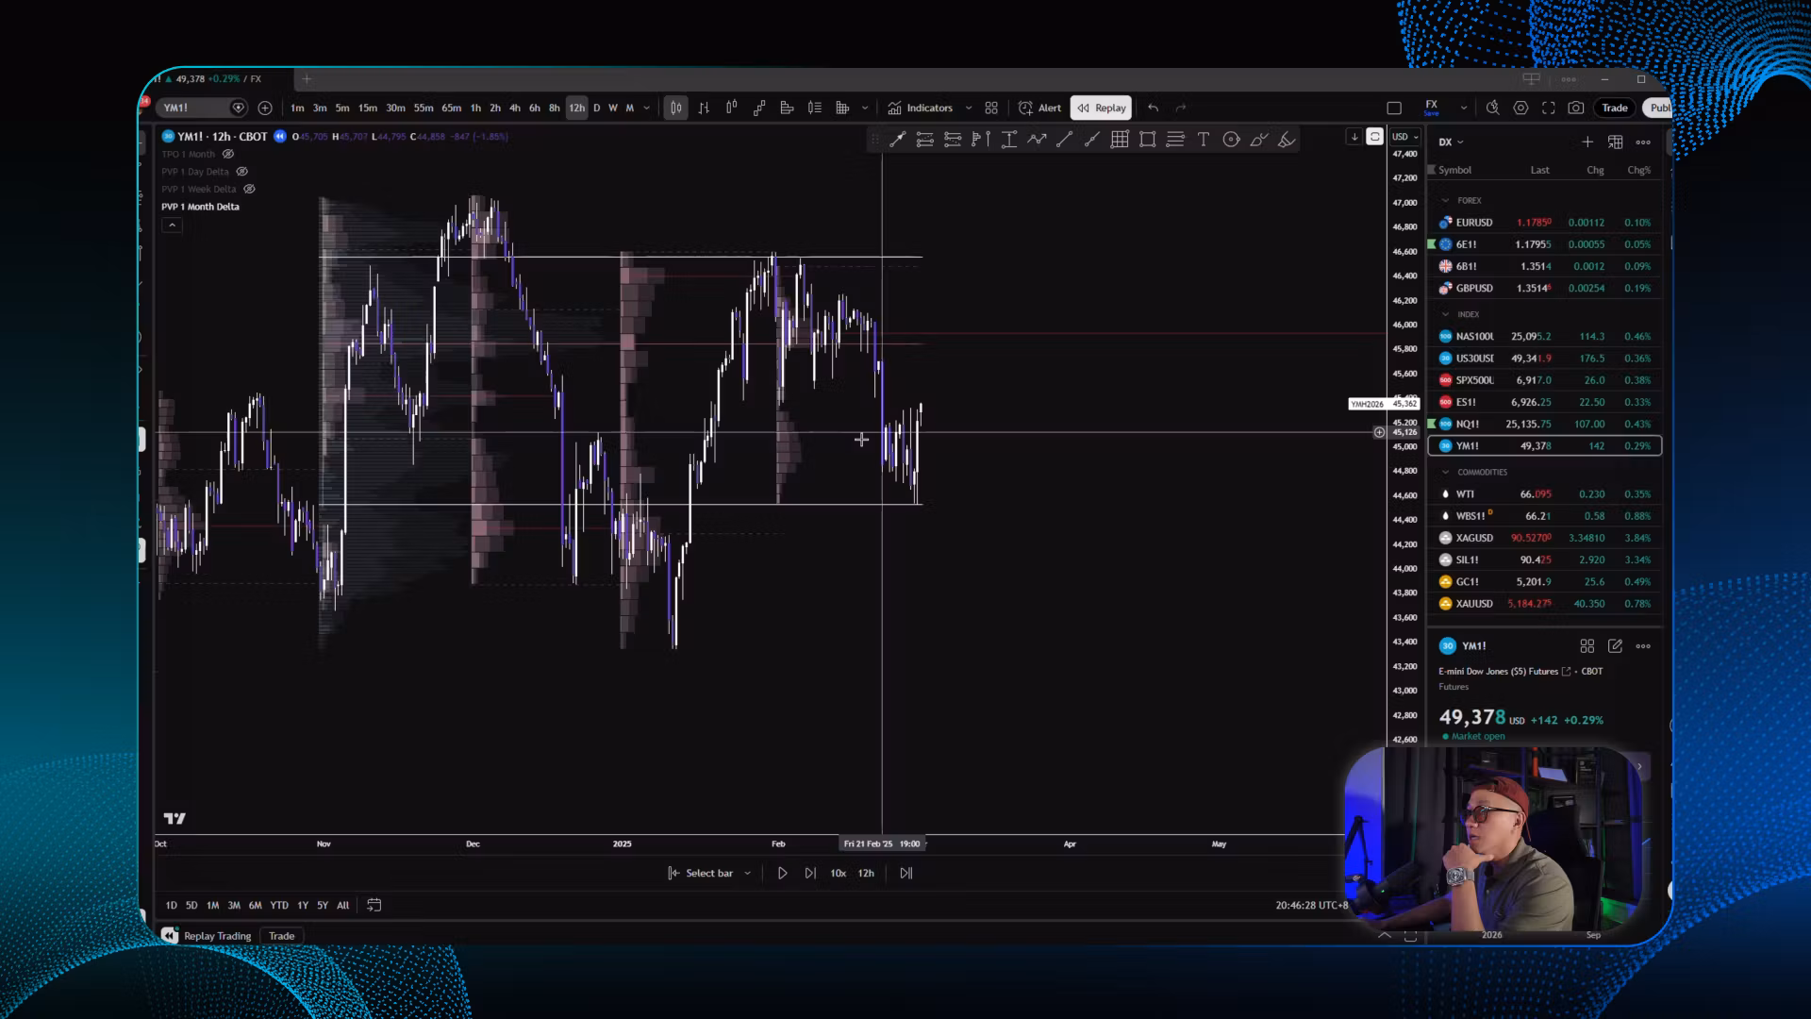Toggle the scroll-to-bar down arrow button
The image size is (1811, 1019).
tap(1354, 137)
